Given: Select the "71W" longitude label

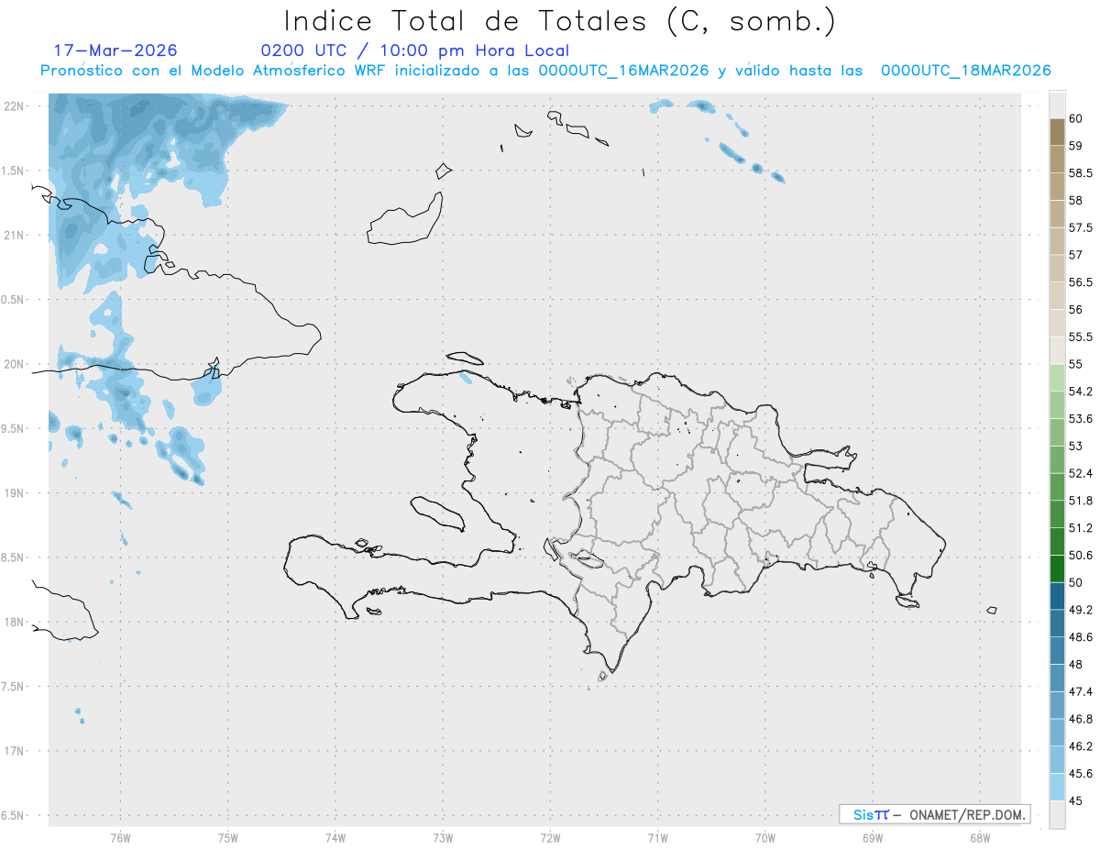Looking at the screenshot, I should pyautogui.click(x=657, y=837).
